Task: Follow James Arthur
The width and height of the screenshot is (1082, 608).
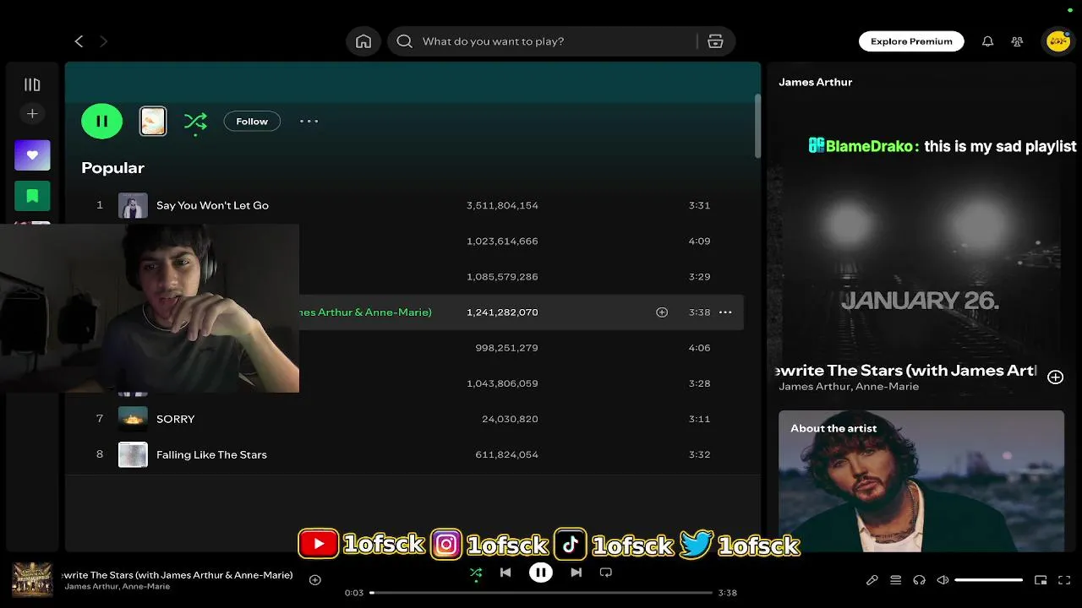Action: (x=252, y=122)
